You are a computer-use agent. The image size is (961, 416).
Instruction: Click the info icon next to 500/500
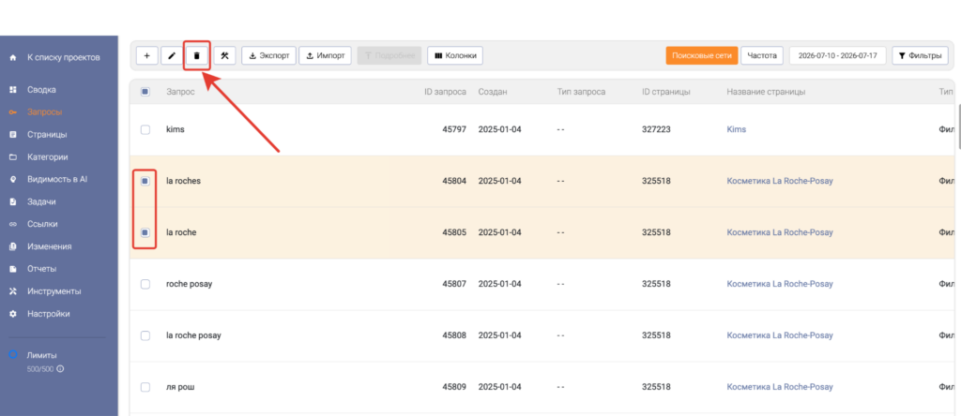(60, 369)
